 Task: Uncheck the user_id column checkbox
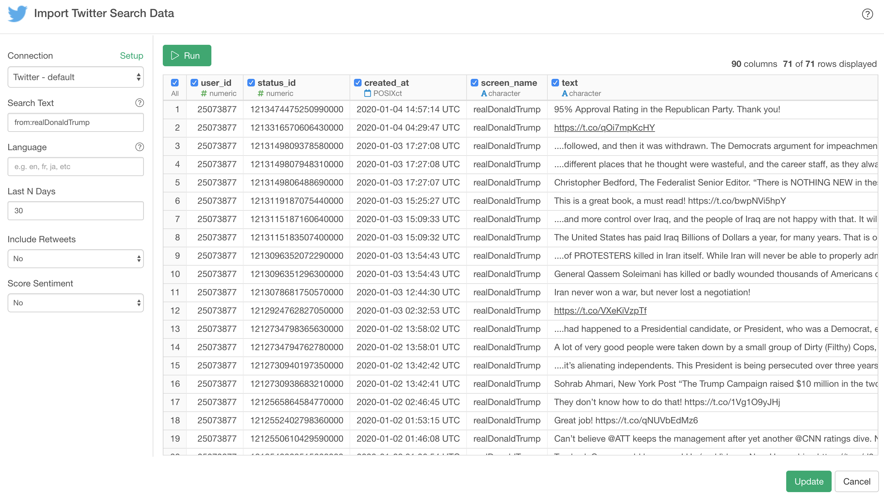(194, 83)
